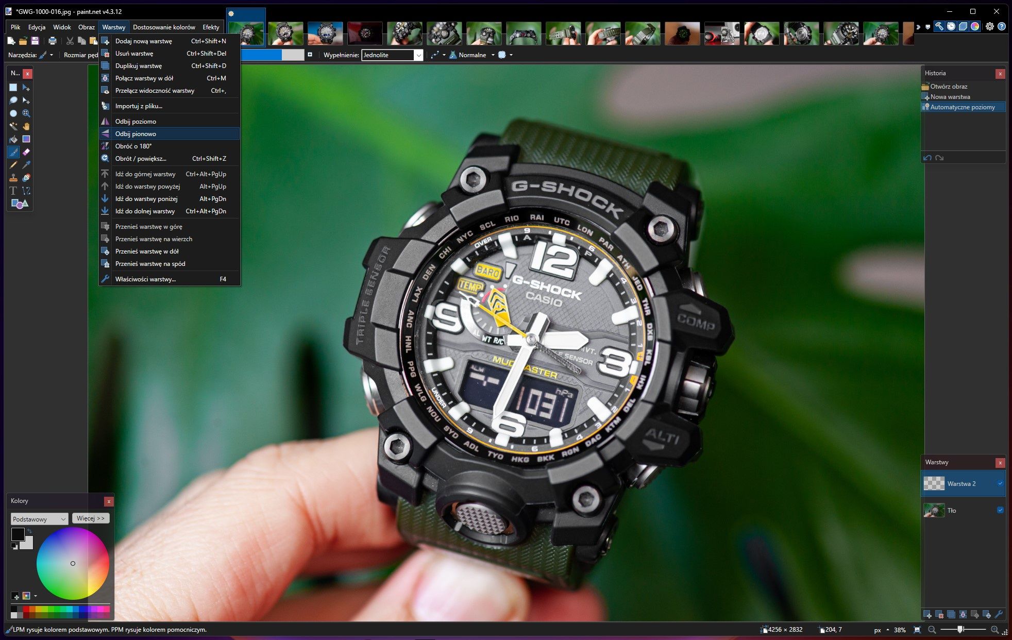Open the Plik menu
This screenshot has width=1012, height=640.
(15, 27)
